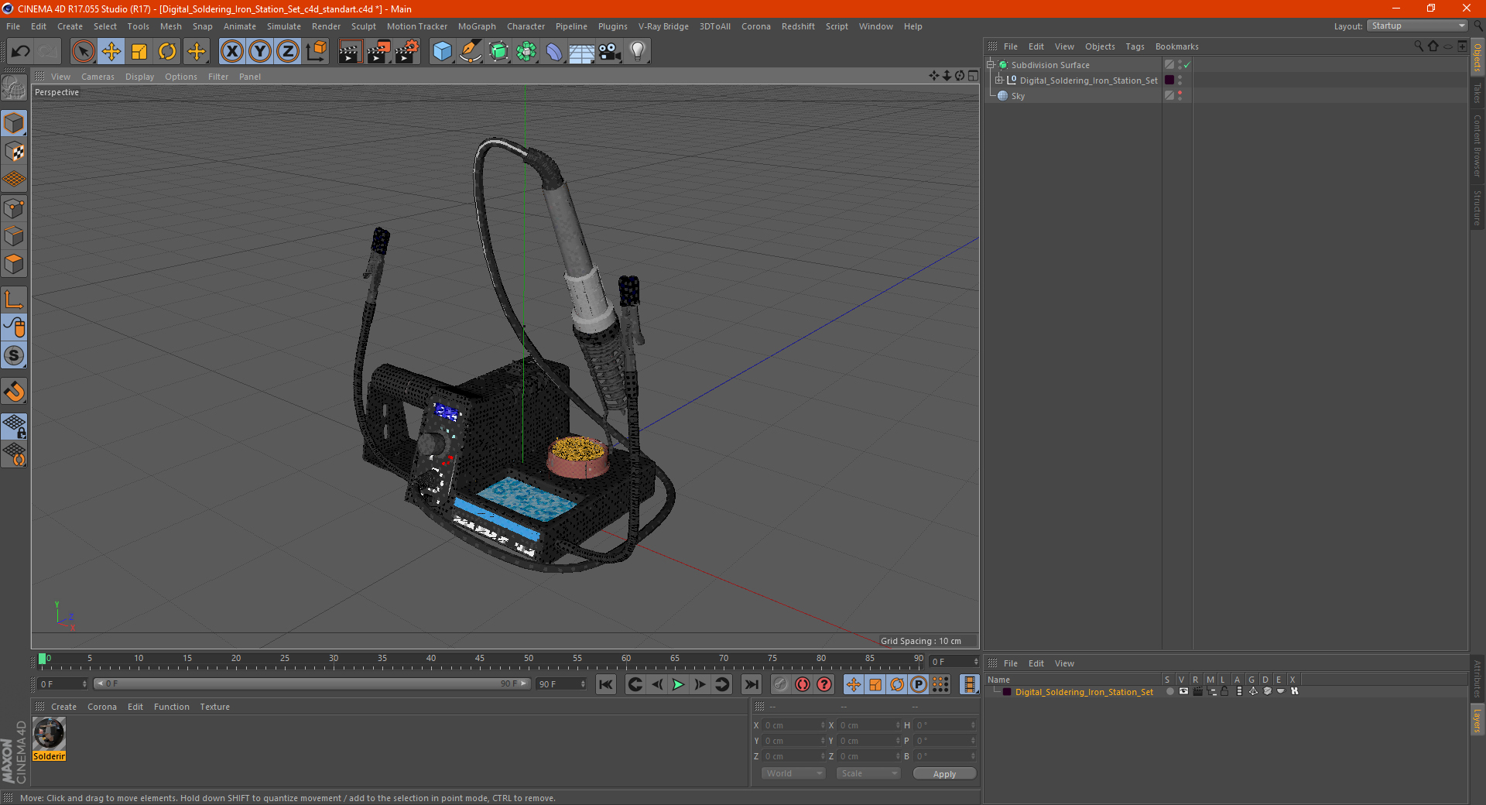This screenshot has height=805, width=1486.
Task: Open the Structure side tab
Action: tap(1477, 207)
